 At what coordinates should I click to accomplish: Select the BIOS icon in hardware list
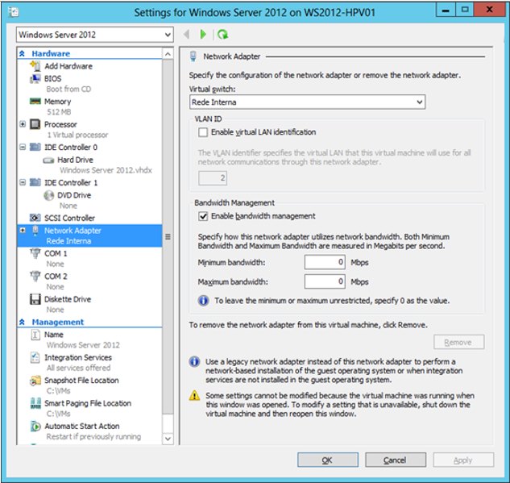click(35, 79)
